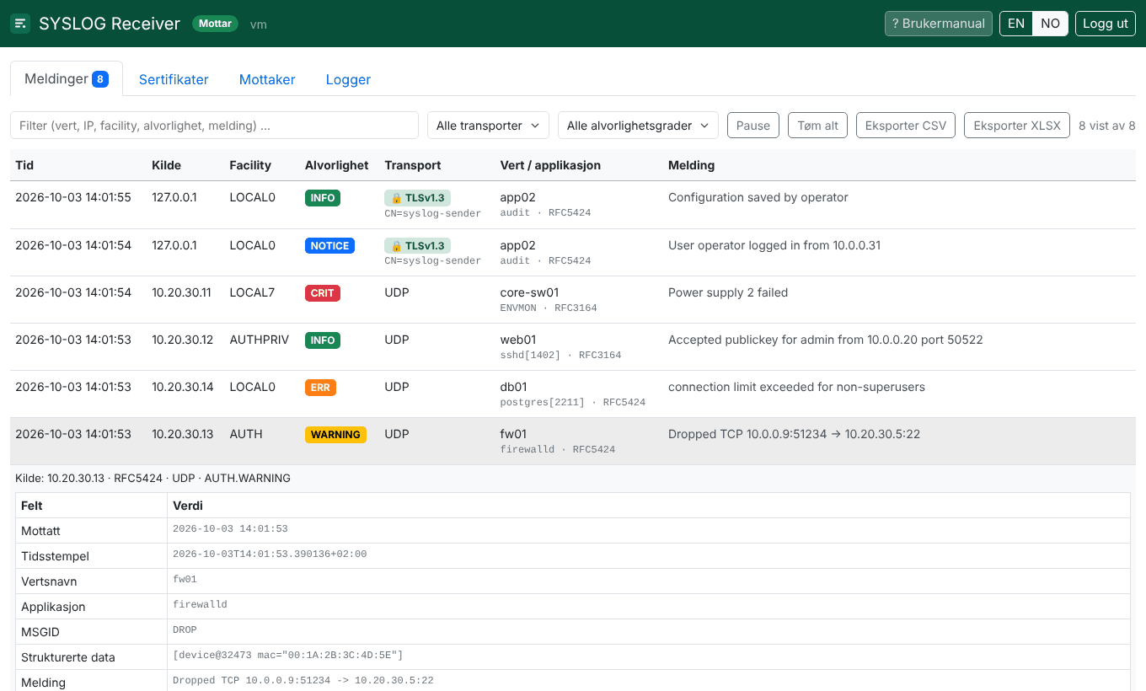Click source IP 10.20.30.11

click(181, 292)
